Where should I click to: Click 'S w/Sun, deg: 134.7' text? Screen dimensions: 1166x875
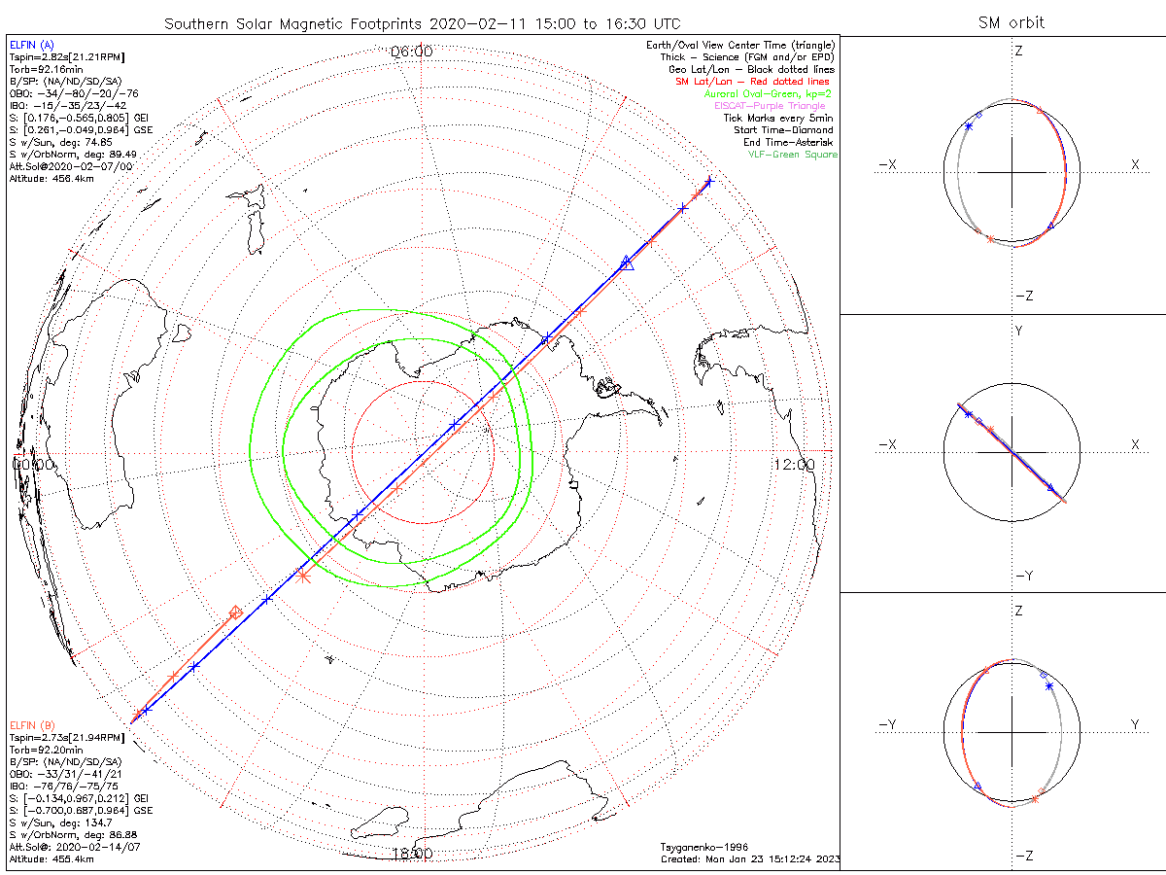[59, 823]
